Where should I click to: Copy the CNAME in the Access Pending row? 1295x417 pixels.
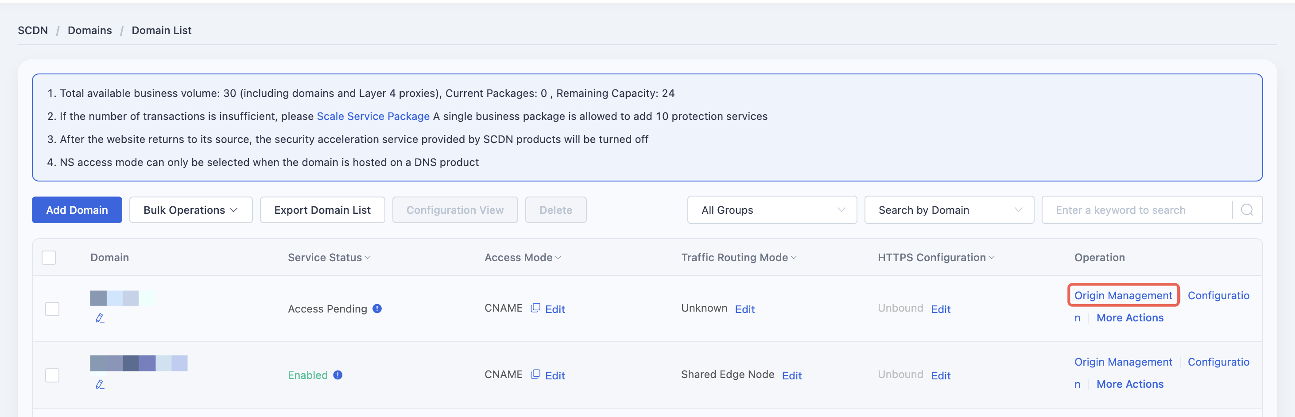(x=535, y=308)
